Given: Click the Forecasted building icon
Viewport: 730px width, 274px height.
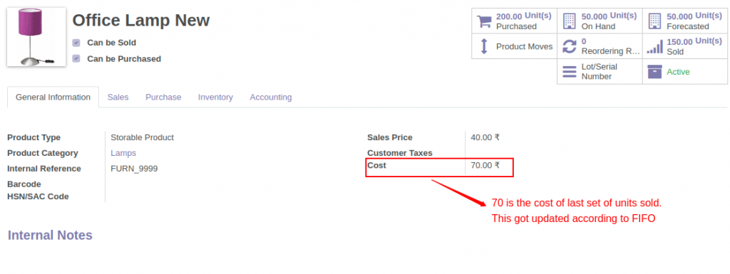Looking at the screenshot, I should [654, 21].
